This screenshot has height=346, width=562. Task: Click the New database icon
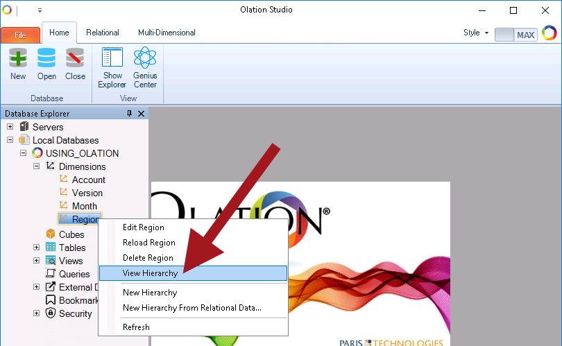(18, 58)
